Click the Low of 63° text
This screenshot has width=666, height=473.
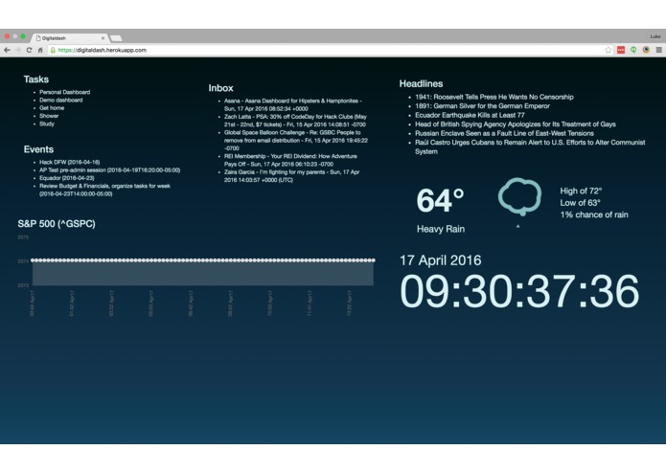click(580, 203)
